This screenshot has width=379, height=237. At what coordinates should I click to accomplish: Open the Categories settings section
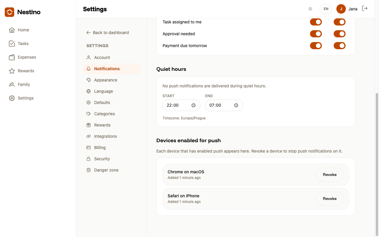click(113, 114)
